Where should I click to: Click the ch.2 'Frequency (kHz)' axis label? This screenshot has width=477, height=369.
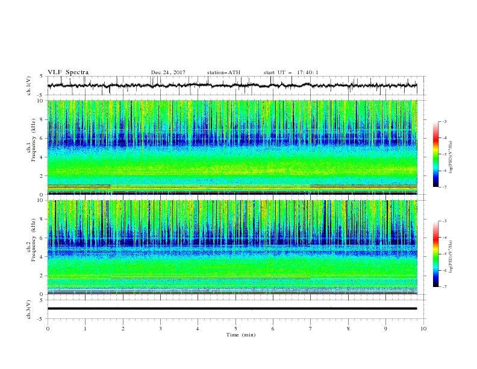(x=34, y=241)
